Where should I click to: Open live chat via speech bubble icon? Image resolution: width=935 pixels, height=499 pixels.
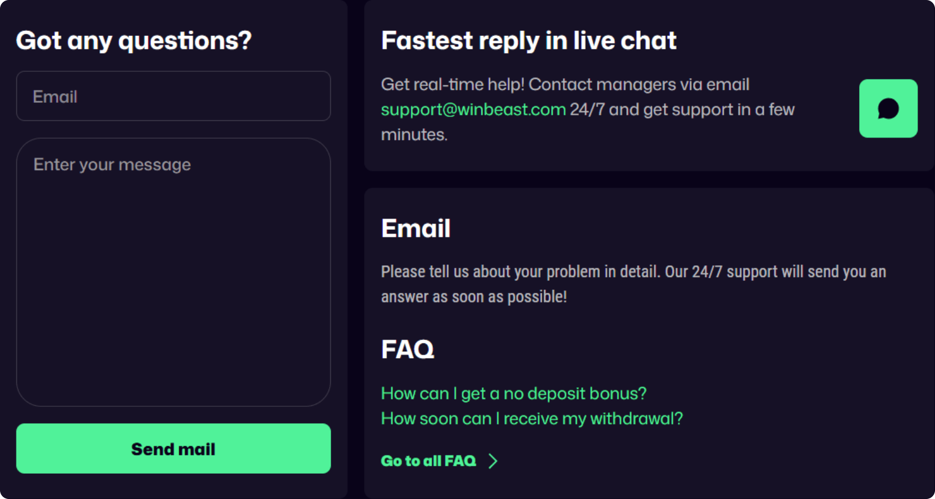[888, 108]
